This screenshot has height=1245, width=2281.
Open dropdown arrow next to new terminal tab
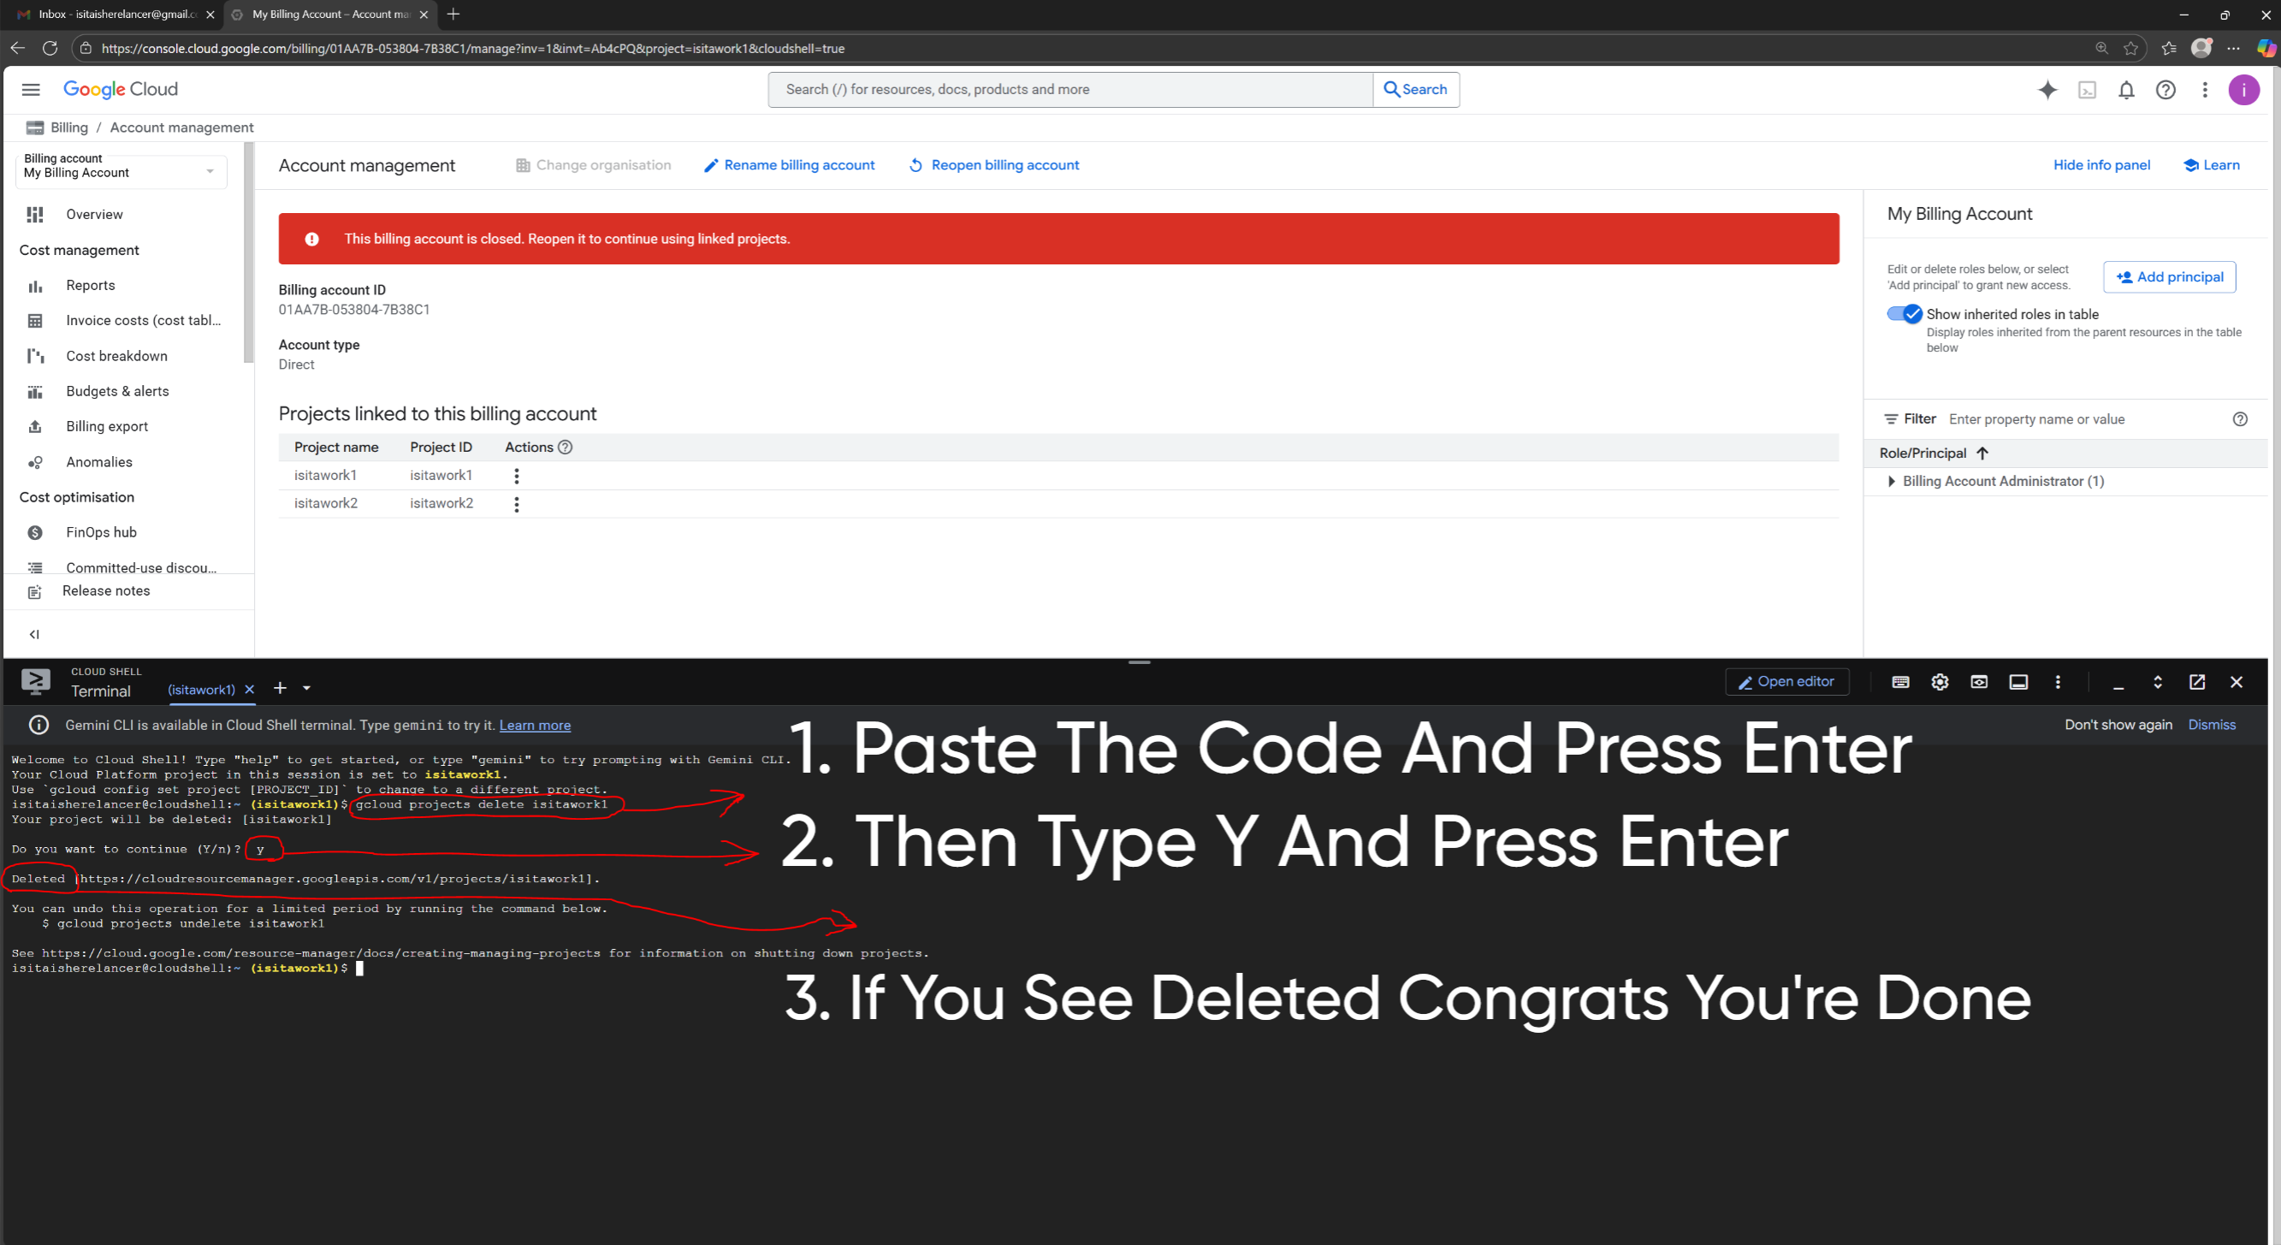tap(306, 688)
